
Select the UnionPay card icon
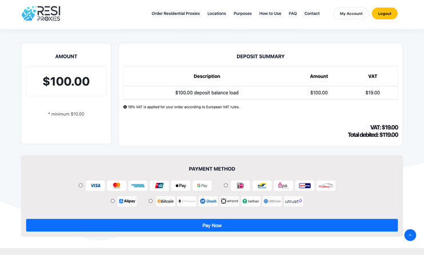pos(159,186)
